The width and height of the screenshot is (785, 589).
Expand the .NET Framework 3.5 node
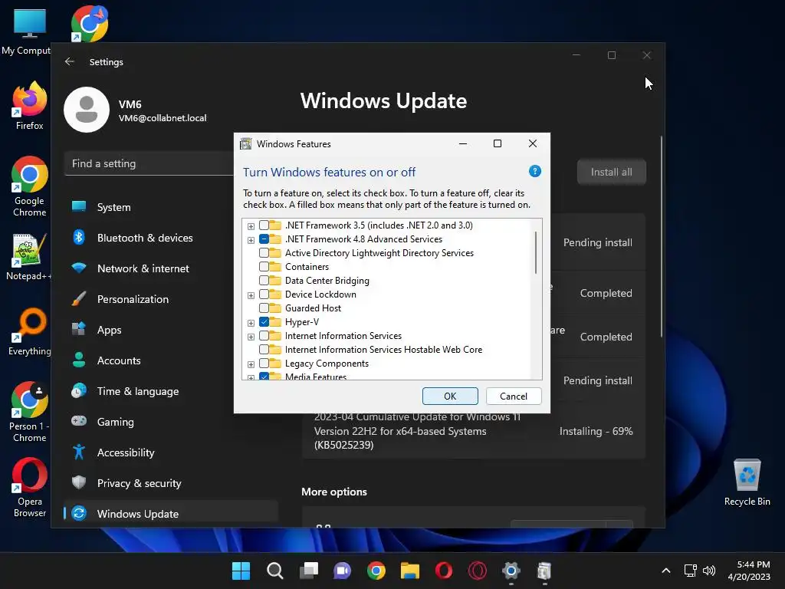pyautogui.click(x=251, y=226)
